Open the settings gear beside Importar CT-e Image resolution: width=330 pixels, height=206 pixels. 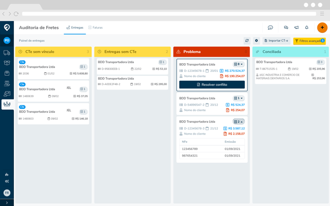pos(256,41)
